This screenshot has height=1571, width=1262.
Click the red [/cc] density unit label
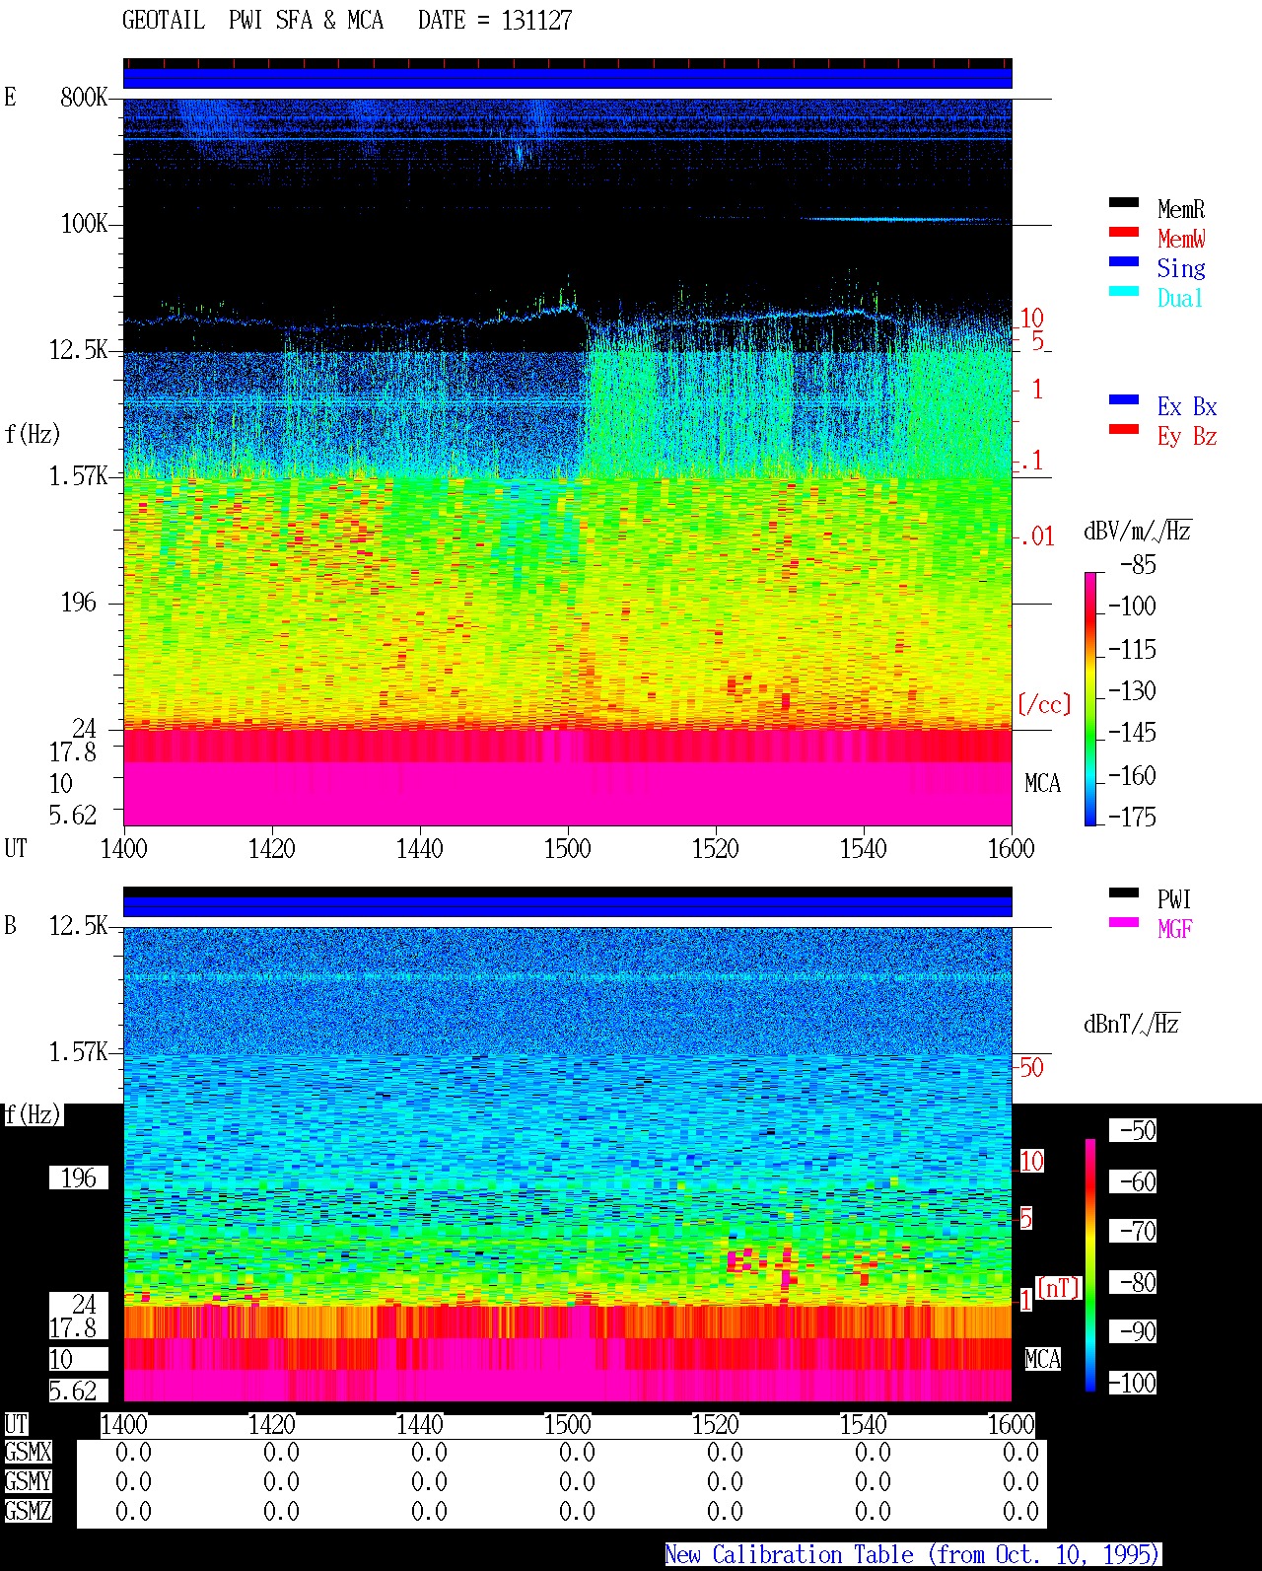point(1044,704)
